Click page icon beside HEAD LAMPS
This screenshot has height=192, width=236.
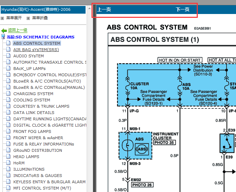tap(8, 157)
